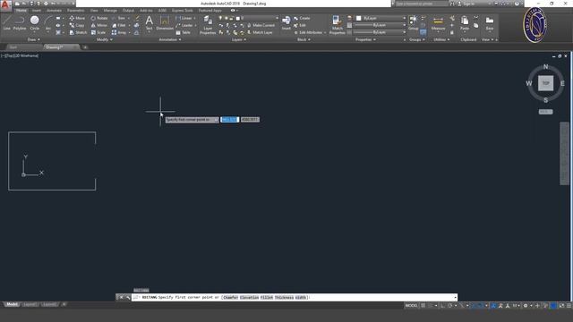Image resolution: width=573 pixels, height=322 pixels.
Task: Click the Insert block icon
Action: (286, 22)
